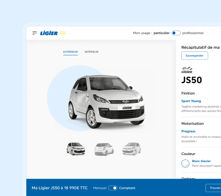Viewport: 221px width, 196px height.
Task: Click the 'Progress' motorisation link
Action: click(x=188, y=131)
